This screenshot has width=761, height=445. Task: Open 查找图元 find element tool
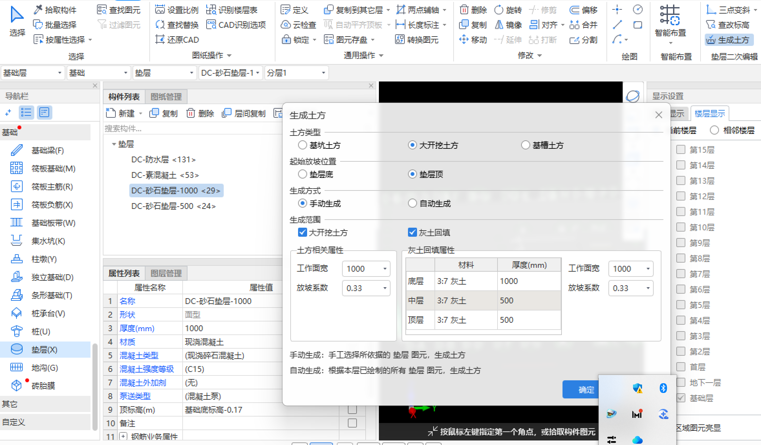119,10
